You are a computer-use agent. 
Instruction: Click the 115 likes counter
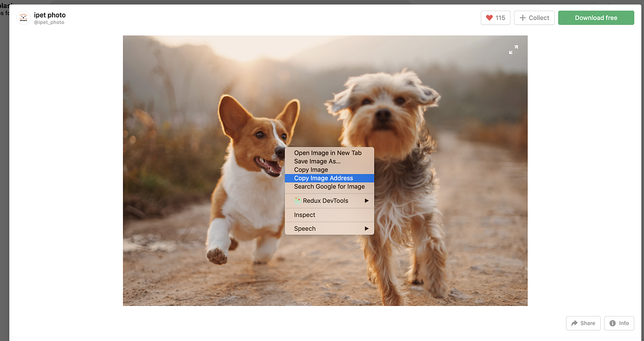tap(500, 18)
